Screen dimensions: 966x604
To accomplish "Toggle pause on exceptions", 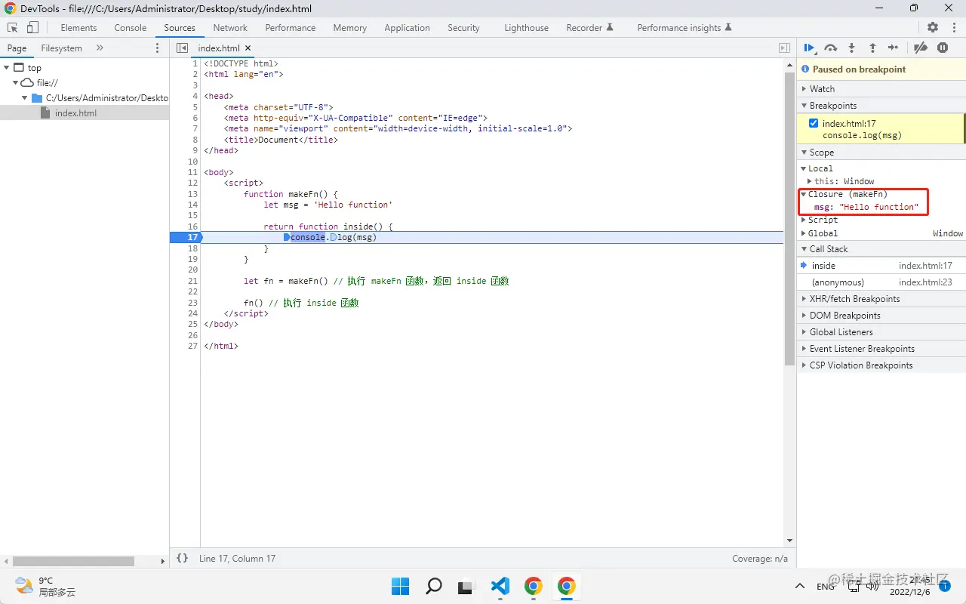I will (943, 48).
